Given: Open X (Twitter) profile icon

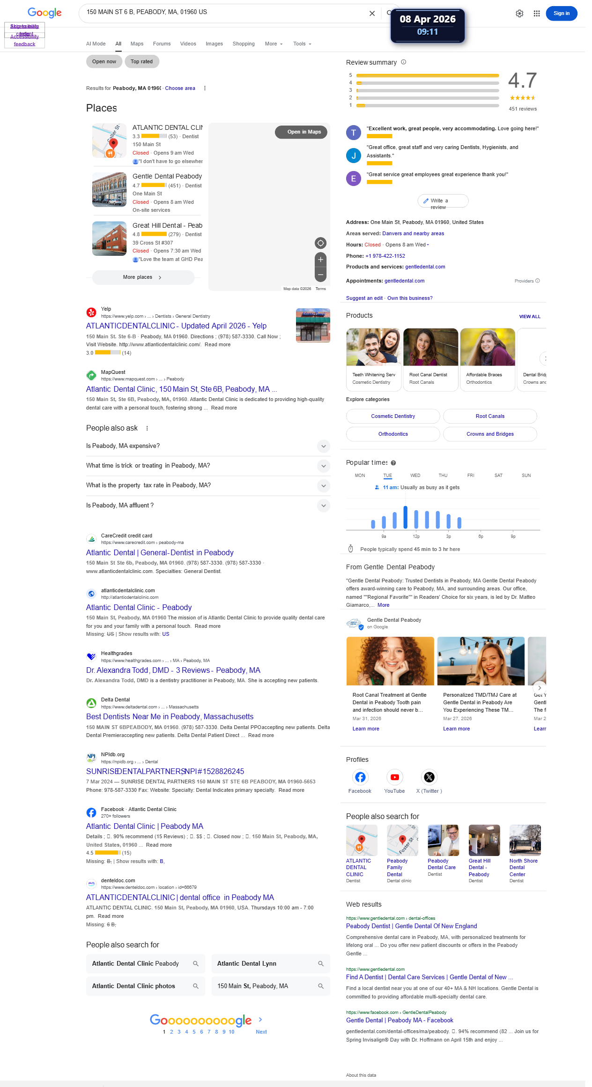Looking at the screenshot, I should [x=429, y=777].
